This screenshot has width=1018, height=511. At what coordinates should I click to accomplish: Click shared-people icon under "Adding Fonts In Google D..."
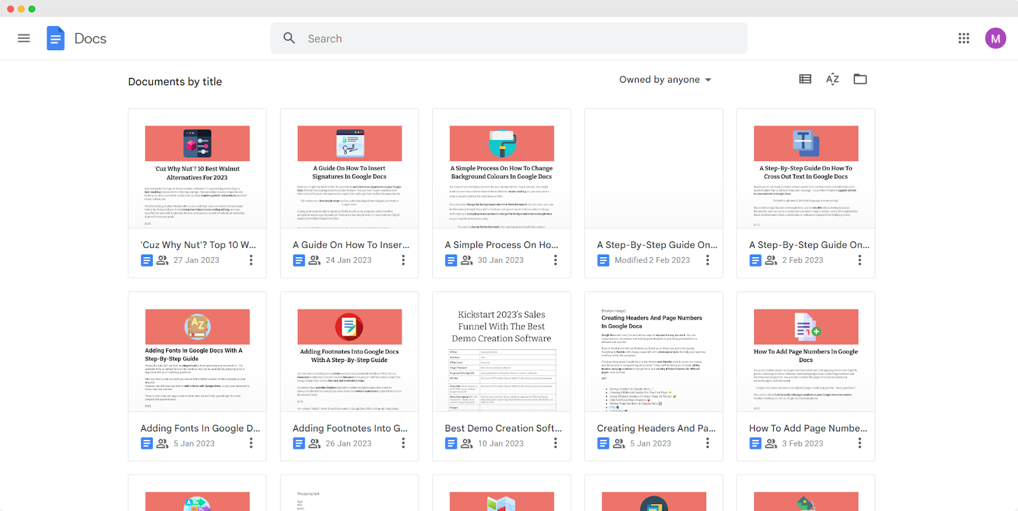point(163,444)
